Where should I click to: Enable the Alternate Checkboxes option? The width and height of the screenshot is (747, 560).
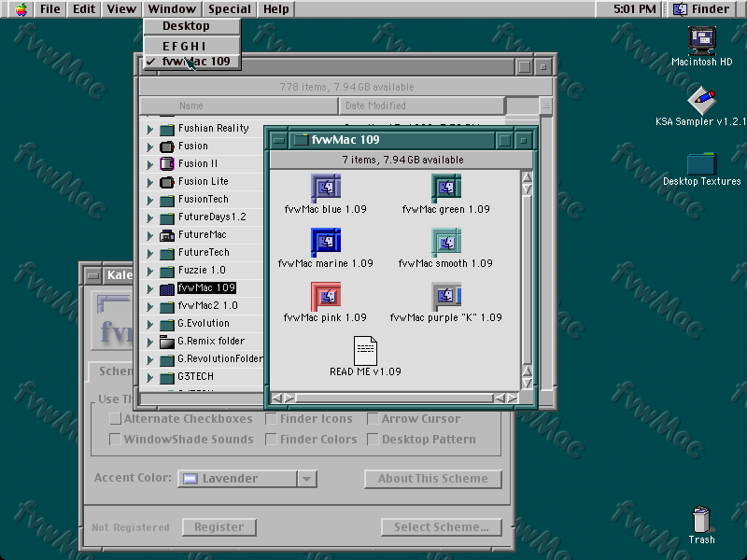(115, 419)
